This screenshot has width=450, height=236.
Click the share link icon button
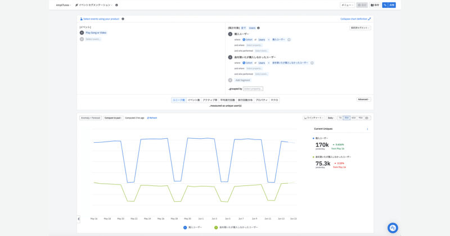(x=385, y=4)
